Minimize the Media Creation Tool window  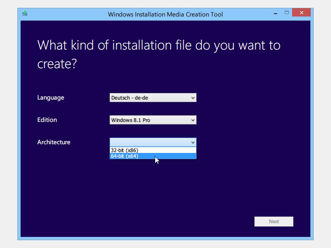[276, 13]
